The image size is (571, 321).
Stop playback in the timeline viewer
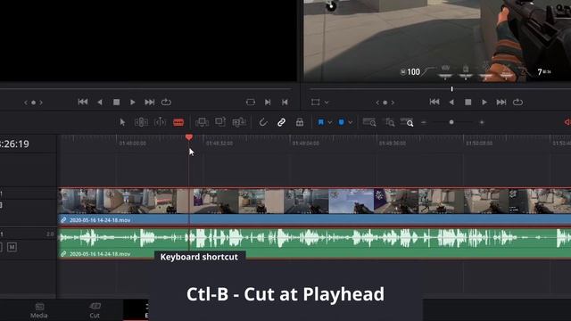[468, 103]
